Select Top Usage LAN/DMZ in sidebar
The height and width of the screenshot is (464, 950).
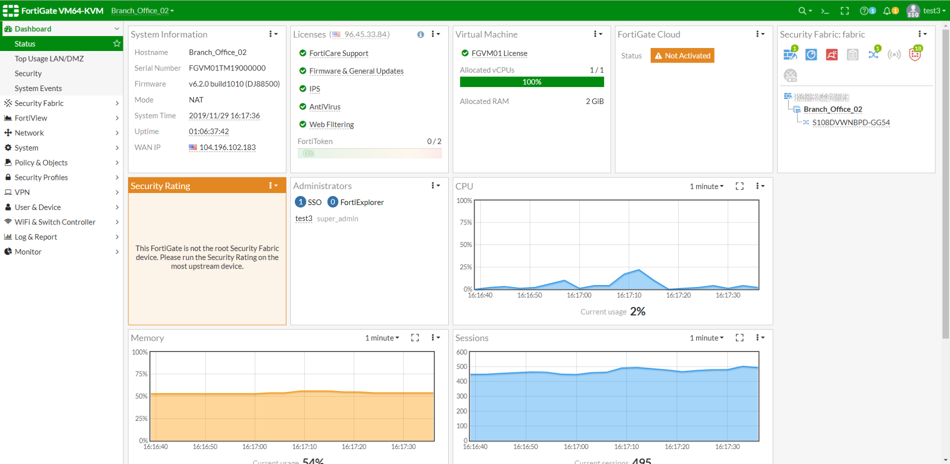[x=49, y=59]
